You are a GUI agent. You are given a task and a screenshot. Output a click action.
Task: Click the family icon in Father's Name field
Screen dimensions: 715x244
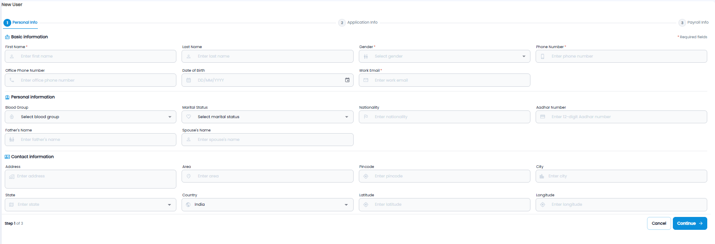(x=12, y=140)
